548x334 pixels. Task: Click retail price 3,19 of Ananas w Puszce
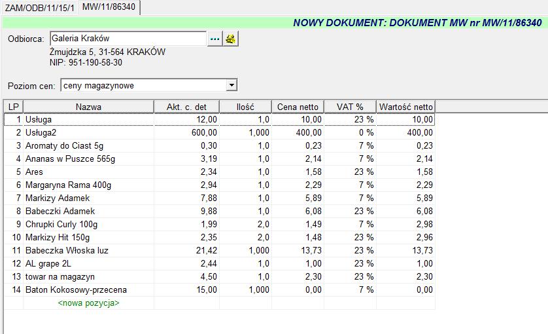[186, 159]
